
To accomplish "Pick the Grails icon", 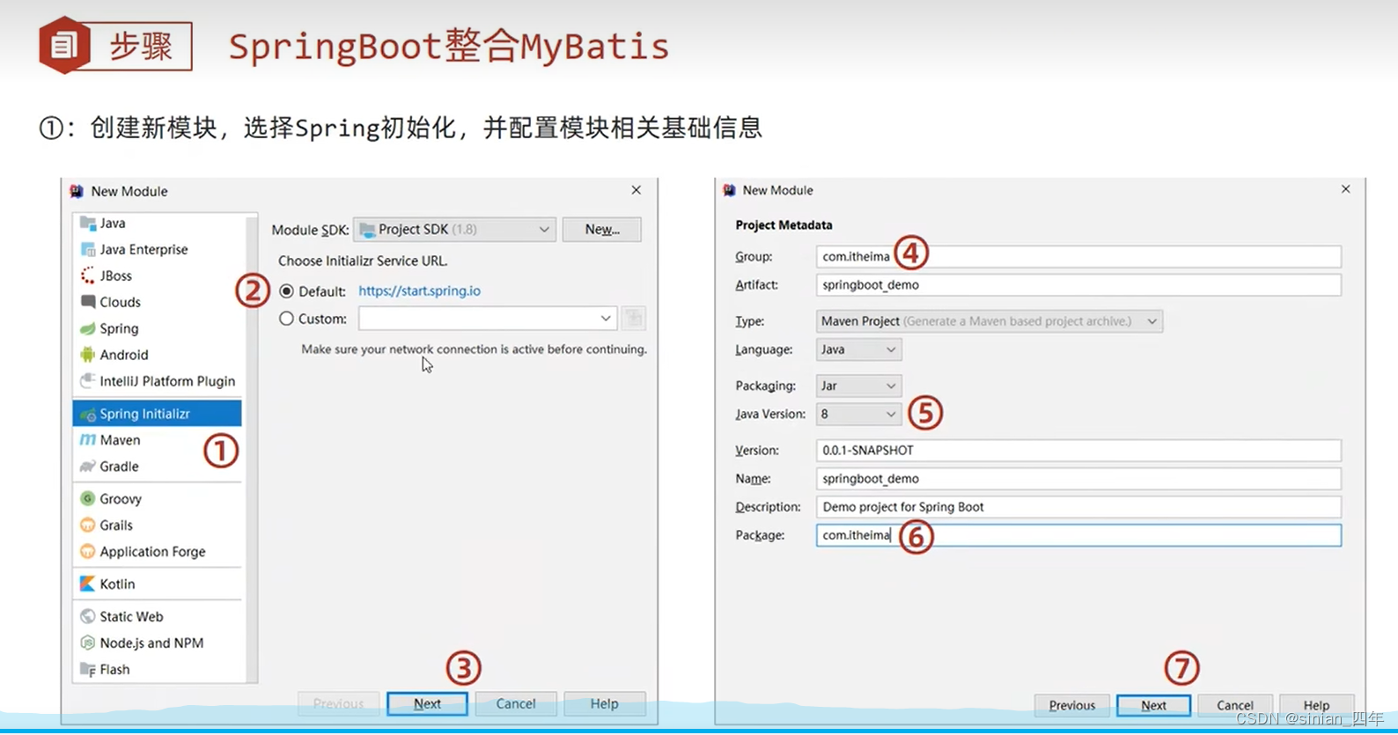I will (88, 526).
